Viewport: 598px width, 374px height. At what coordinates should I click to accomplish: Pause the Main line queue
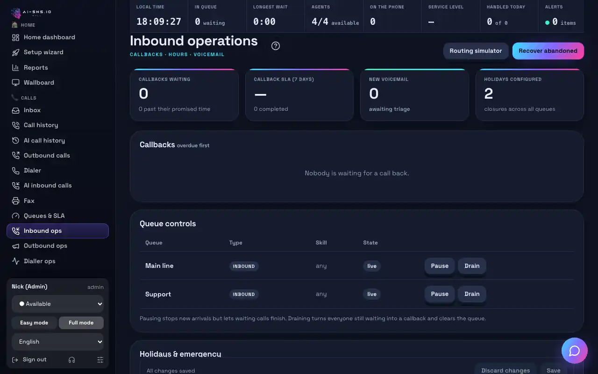tap(440, 266)
